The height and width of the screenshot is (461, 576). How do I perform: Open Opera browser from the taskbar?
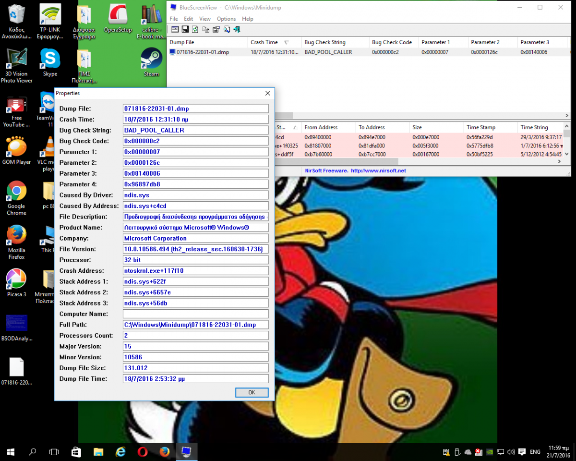143,452
